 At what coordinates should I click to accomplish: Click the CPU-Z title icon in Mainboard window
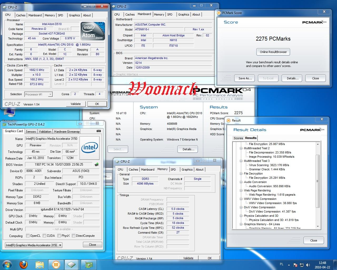click(x=114, y=6)
